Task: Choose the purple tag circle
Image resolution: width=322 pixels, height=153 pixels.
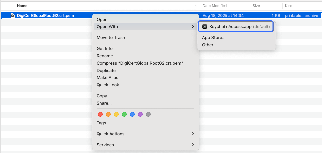Action: (140, 114)
